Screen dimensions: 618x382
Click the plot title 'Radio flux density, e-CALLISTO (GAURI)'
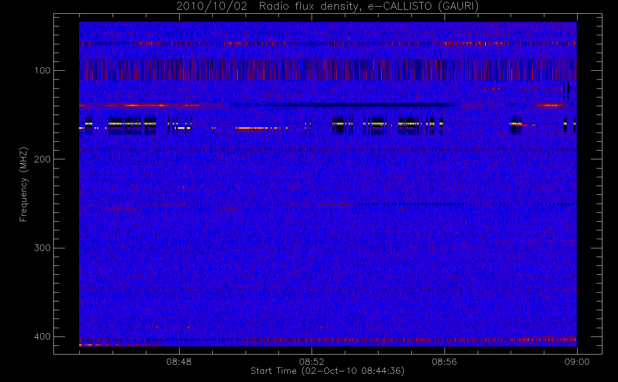coord(369,6)
